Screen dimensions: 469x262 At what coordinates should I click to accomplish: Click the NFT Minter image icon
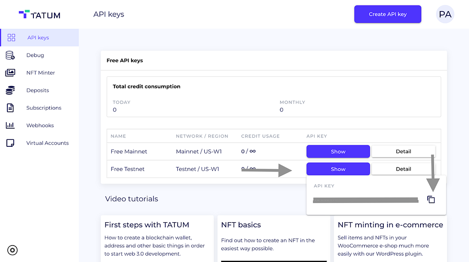click(x=10, y=73)
